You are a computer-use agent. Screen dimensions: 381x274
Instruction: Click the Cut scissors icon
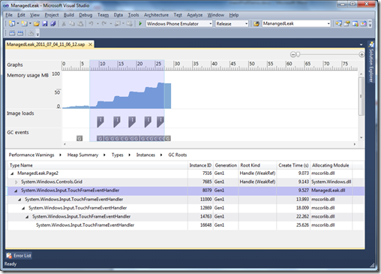pyautogui.click(x=64, y=24)
